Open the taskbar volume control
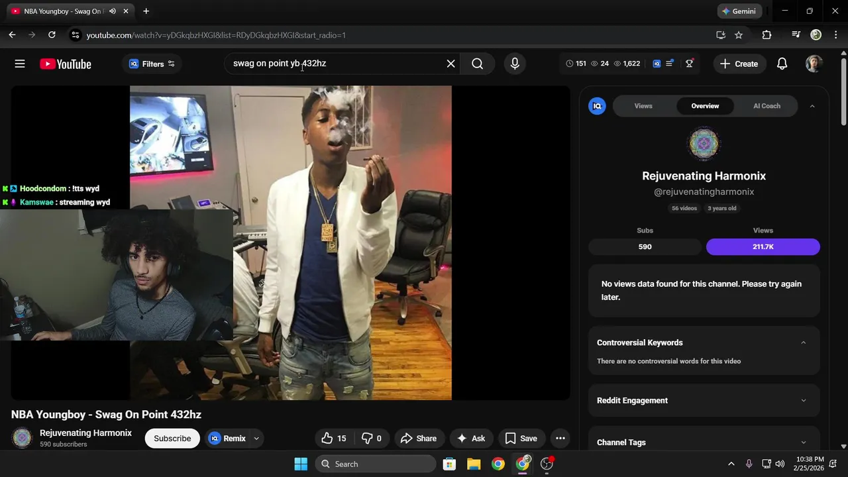848x477 pixels. 780,464
